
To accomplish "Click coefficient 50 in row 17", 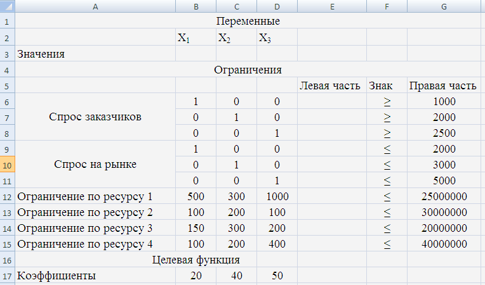I will point(277,275).
